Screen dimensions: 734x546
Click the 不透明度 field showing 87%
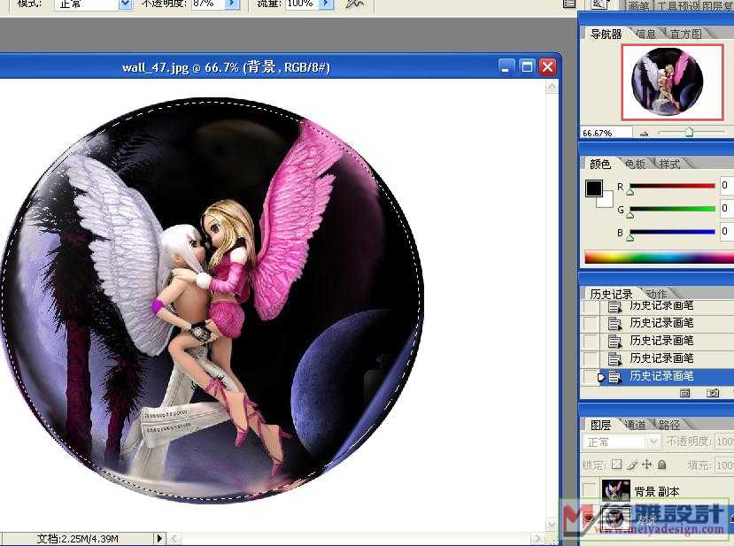(208, 4)
